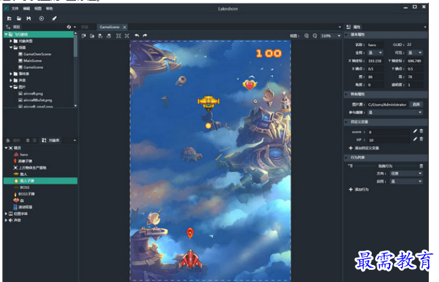Select the red hero bullet above the aircraft
Viewport: 439px width, 282px height.
[190, 233]
